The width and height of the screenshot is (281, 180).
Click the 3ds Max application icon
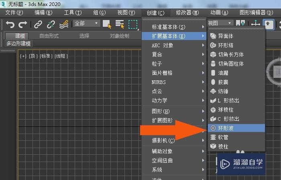[x=3, y=4]
